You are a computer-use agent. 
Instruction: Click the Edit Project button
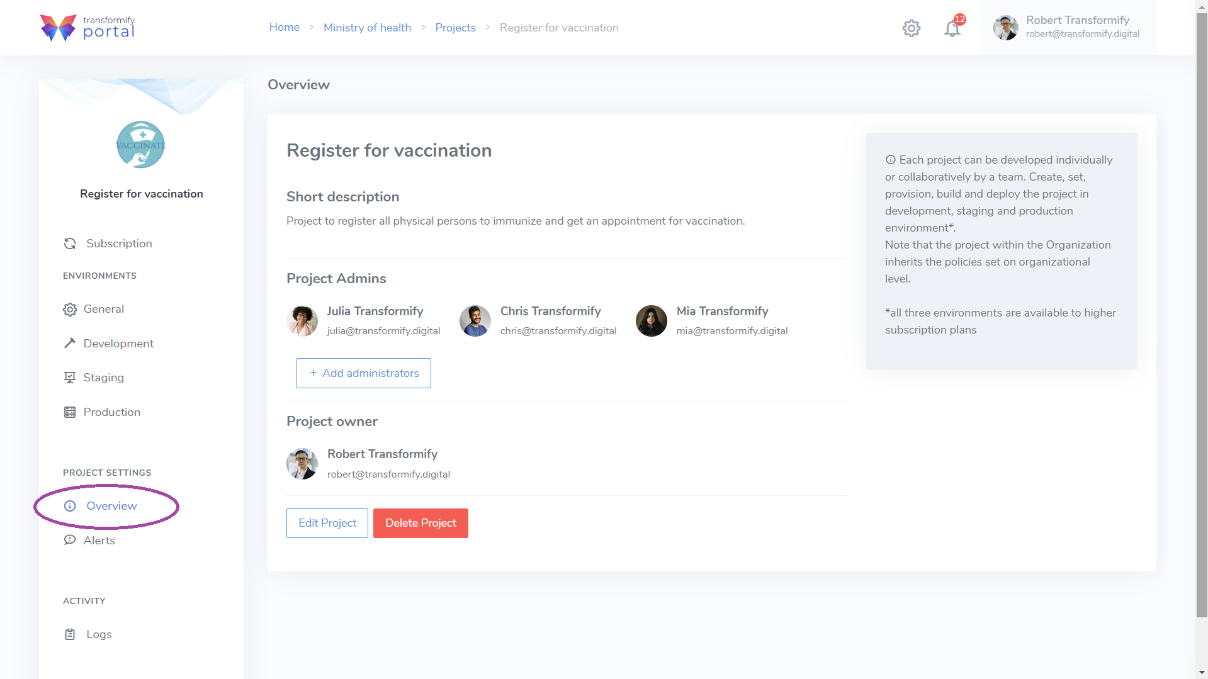[x=327, y=523]
